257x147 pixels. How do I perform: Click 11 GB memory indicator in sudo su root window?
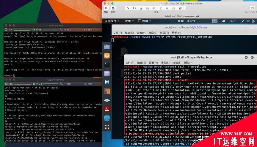point(37,30)
